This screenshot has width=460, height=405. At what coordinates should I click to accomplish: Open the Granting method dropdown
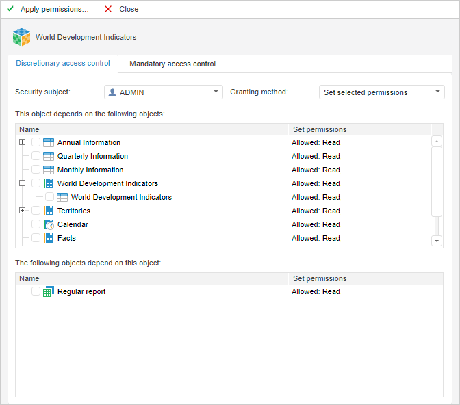pos(438,92)
